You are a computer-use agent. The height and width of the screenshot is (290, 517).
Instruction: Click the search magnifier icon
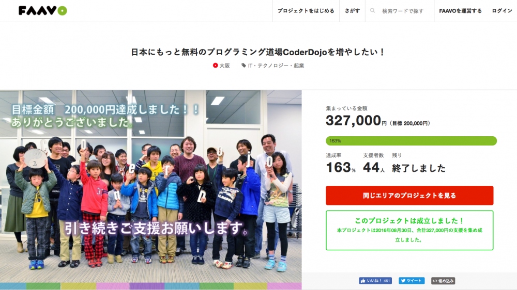[x=372, y=10]
